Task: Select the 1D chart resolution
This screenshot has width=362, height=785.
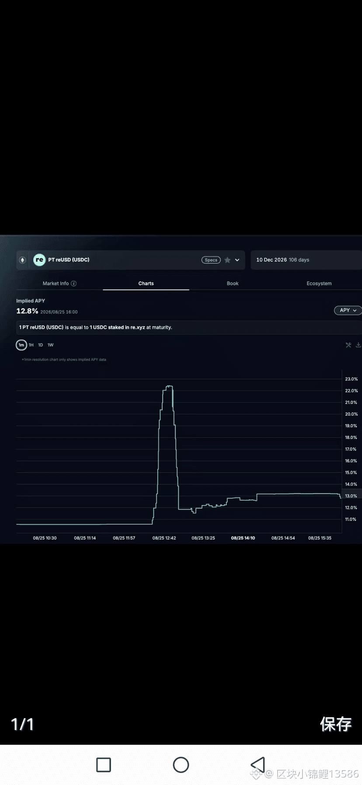Action: tap(41, 345)
